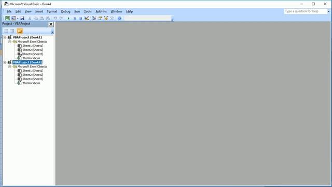Click the blue Help question mark icon
The width and height of the screenshot is (332, 187).
click(x=119, y=19)
